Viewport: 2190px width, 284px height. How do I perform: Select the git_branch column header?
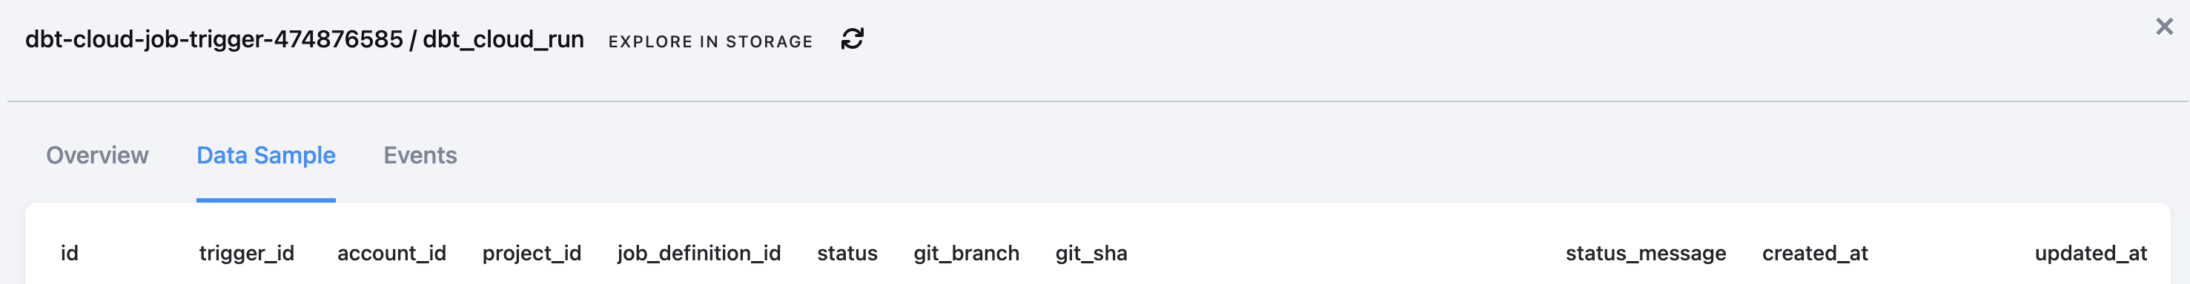[x=967, y=253]
